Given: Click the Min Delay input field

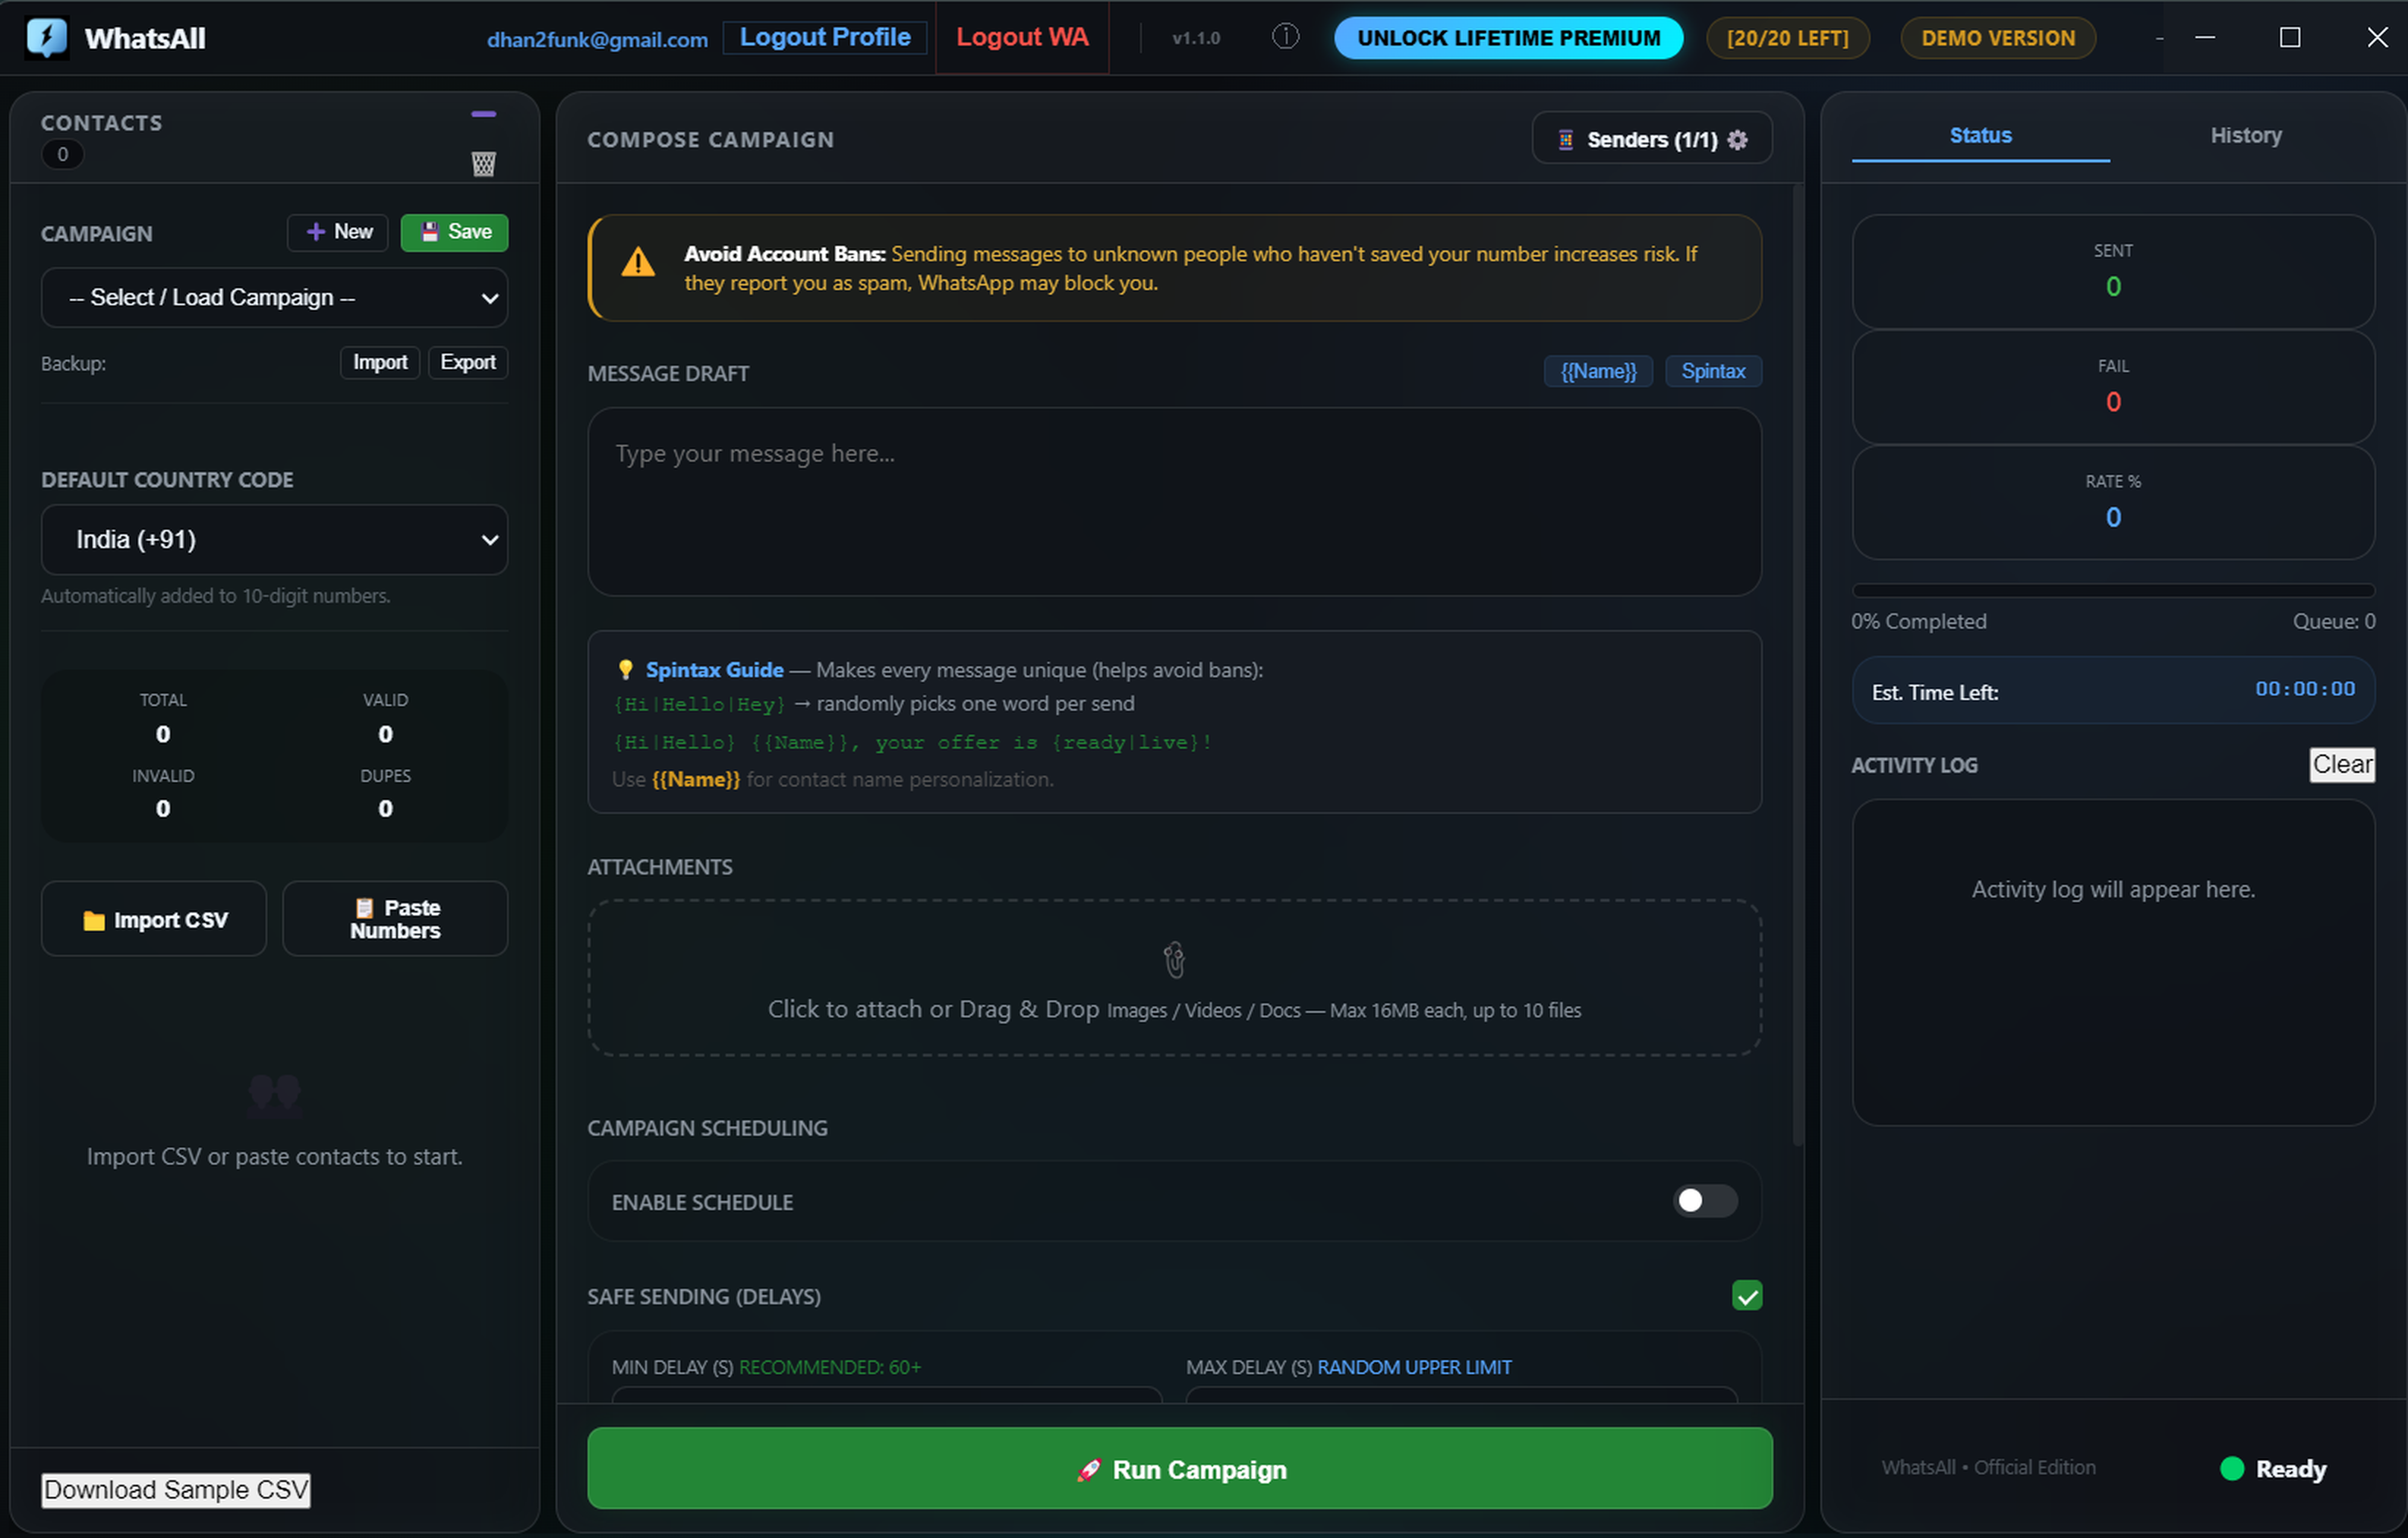Looking at the screenshot, I should click(x=886, y=1394).
